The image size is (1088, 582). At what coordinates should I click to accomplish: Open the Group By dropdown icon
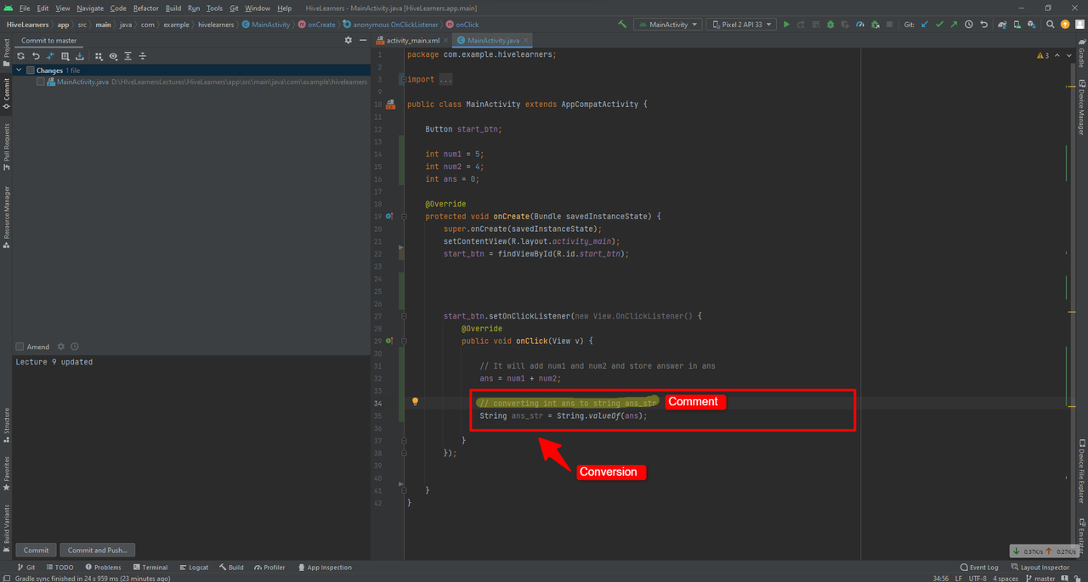(x=99, y=56)
